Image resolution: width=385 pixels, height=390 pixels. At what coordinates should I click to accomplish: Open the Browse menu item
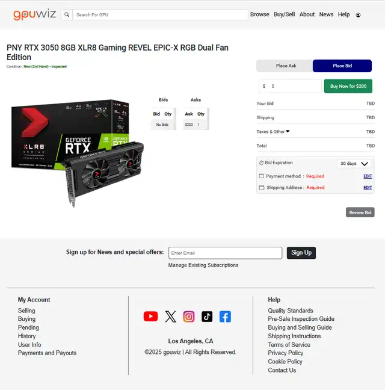click(259, 14)
